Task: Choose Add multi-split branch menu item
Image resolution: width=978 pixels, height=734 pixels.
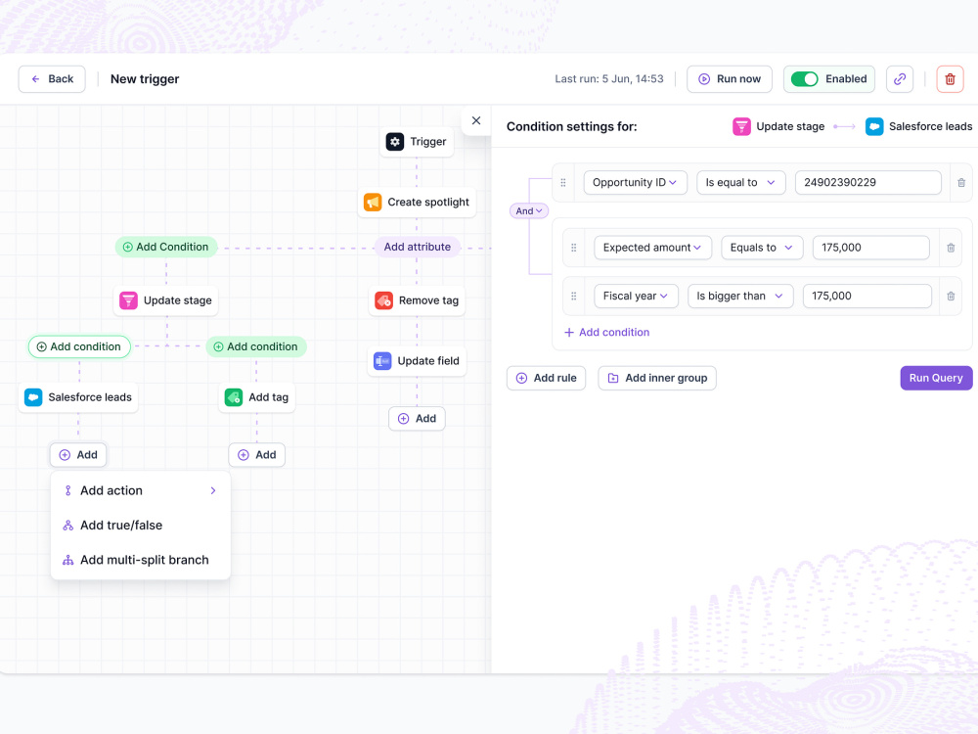Action: [140, 560]
